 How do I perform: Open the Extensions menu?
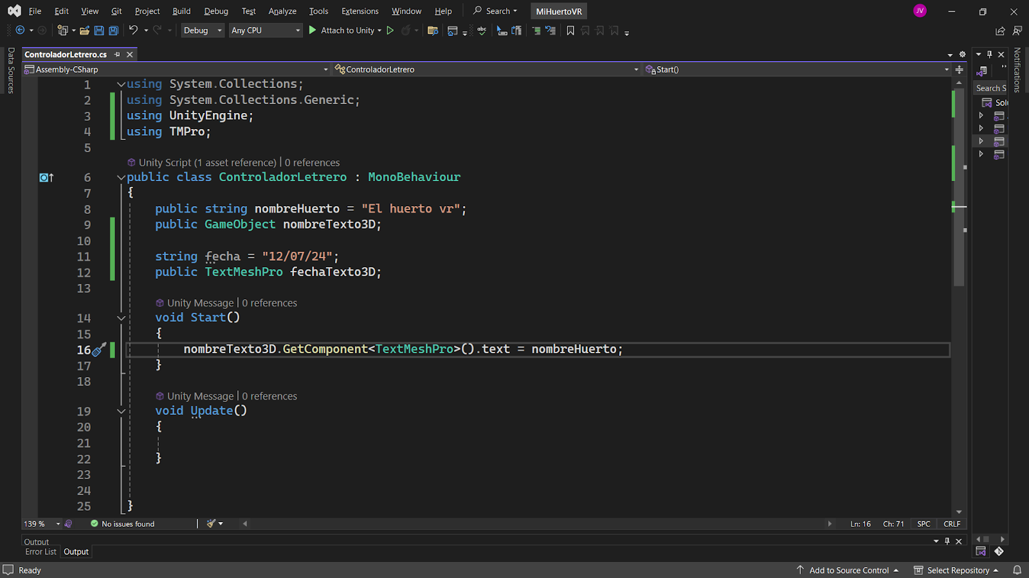click(360, 11)
